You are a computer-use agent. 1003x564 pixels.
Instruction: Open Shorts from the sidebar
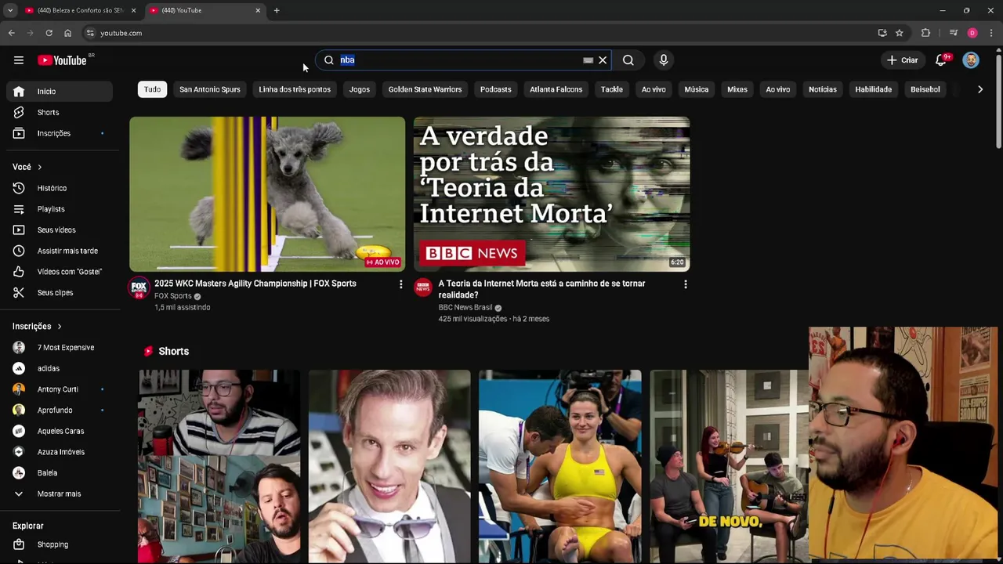click(x=60, y=113)
